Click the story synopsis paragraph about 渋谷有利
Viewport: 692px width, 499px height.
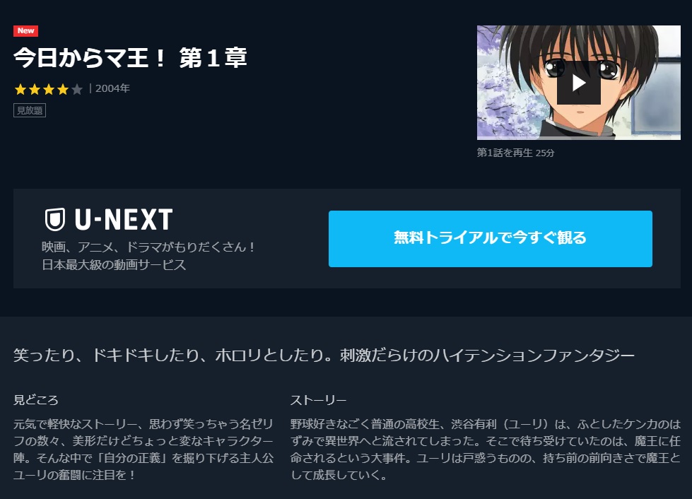[x=486, y=450]
